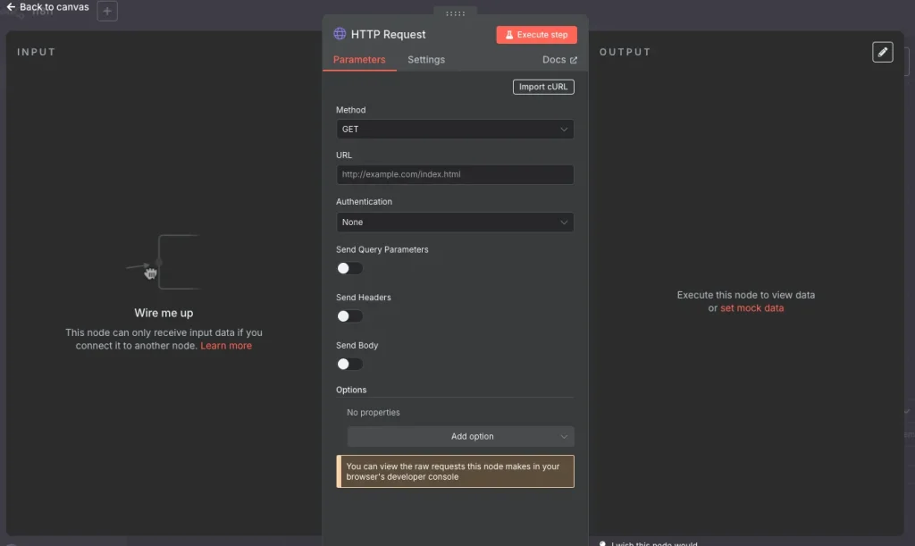
Task: Click the URL input field
Action: click(x=455, y=174)
